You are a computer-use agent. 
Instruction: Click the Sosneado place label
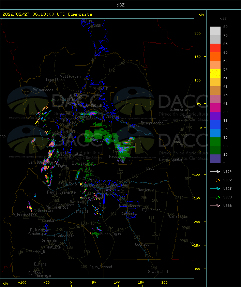(x=46, y=211)
